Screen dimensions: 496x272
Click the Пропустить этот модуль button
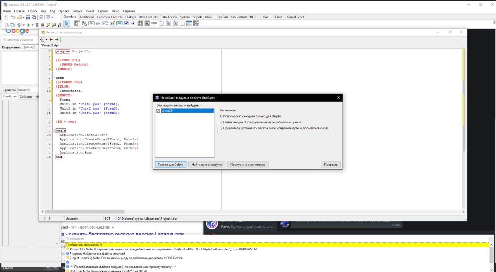[248, 164]
